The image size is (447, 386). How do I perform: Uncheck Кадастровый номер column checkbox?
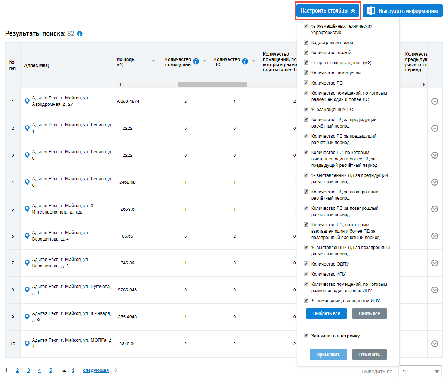point(306,43)
